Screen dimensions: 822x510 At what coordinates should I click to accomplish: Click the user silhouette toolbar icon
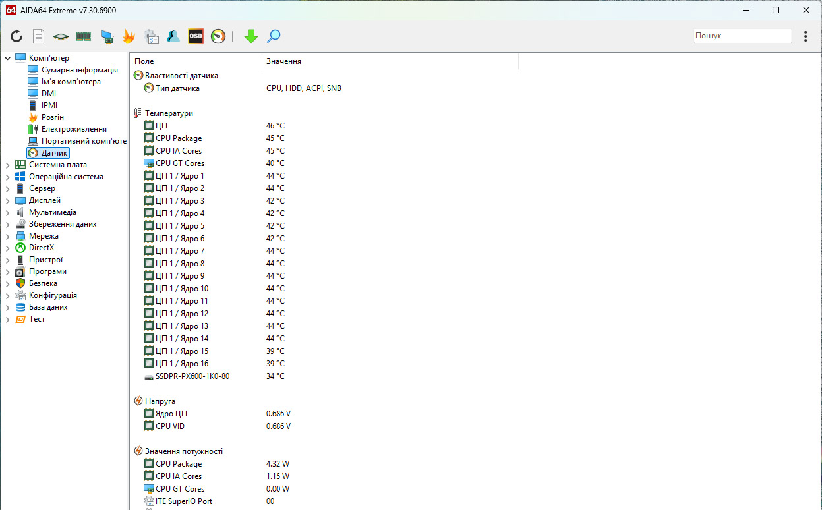coord(173,36)
